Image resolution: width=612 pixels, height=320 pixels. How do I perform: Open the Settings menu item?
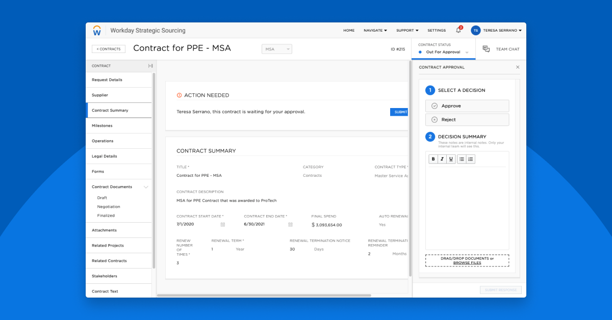437,31
